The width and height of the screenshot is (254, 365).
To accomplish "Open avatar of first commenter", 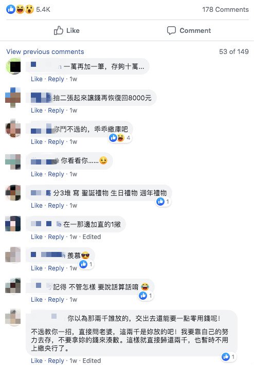I will tap(13, 66).
